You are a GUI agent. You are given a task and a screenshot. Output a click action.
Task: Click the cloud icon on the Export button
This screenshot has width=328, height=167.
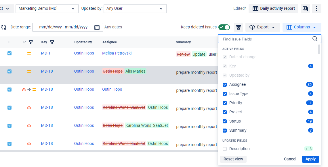coord(253,27)
